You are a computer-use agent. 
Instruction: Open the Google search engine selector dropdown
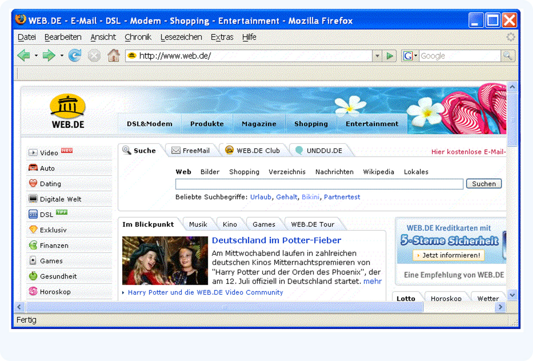pyautogui.click(x=415, y=55)
